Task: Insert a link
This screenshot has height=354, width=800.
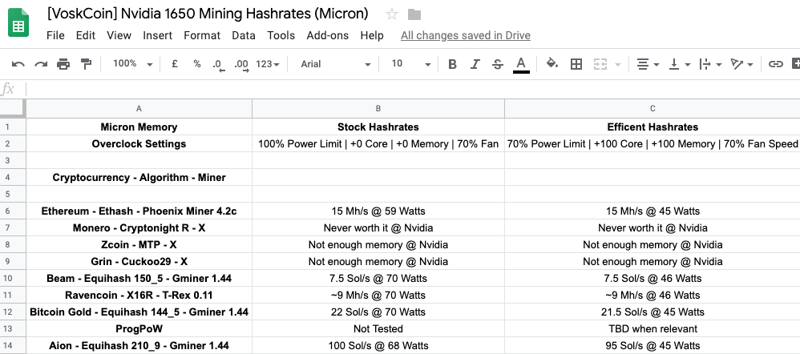Action: (775, 64)
